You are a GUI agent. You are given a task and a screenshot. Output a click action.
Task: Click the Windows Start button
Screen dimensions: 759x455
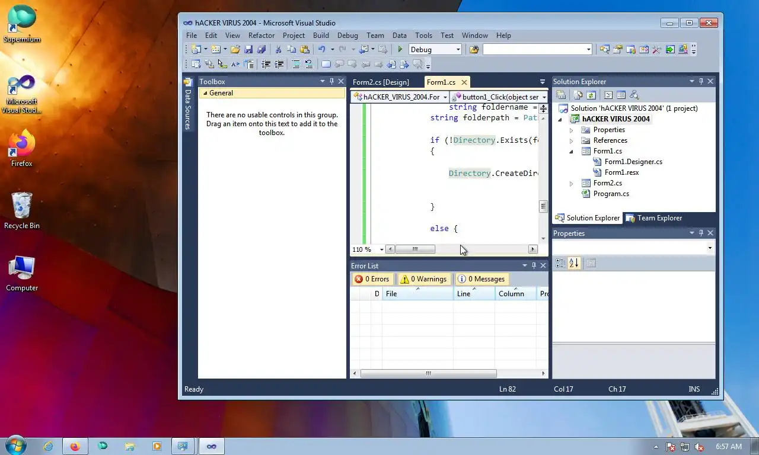pyautogui.click(x=15, y=445)
